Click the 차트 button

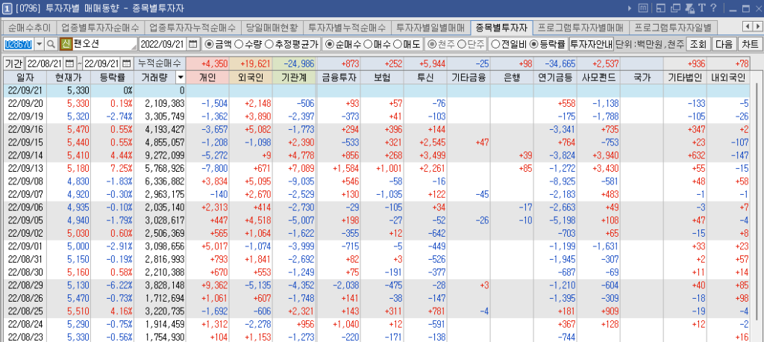[750, 44]
